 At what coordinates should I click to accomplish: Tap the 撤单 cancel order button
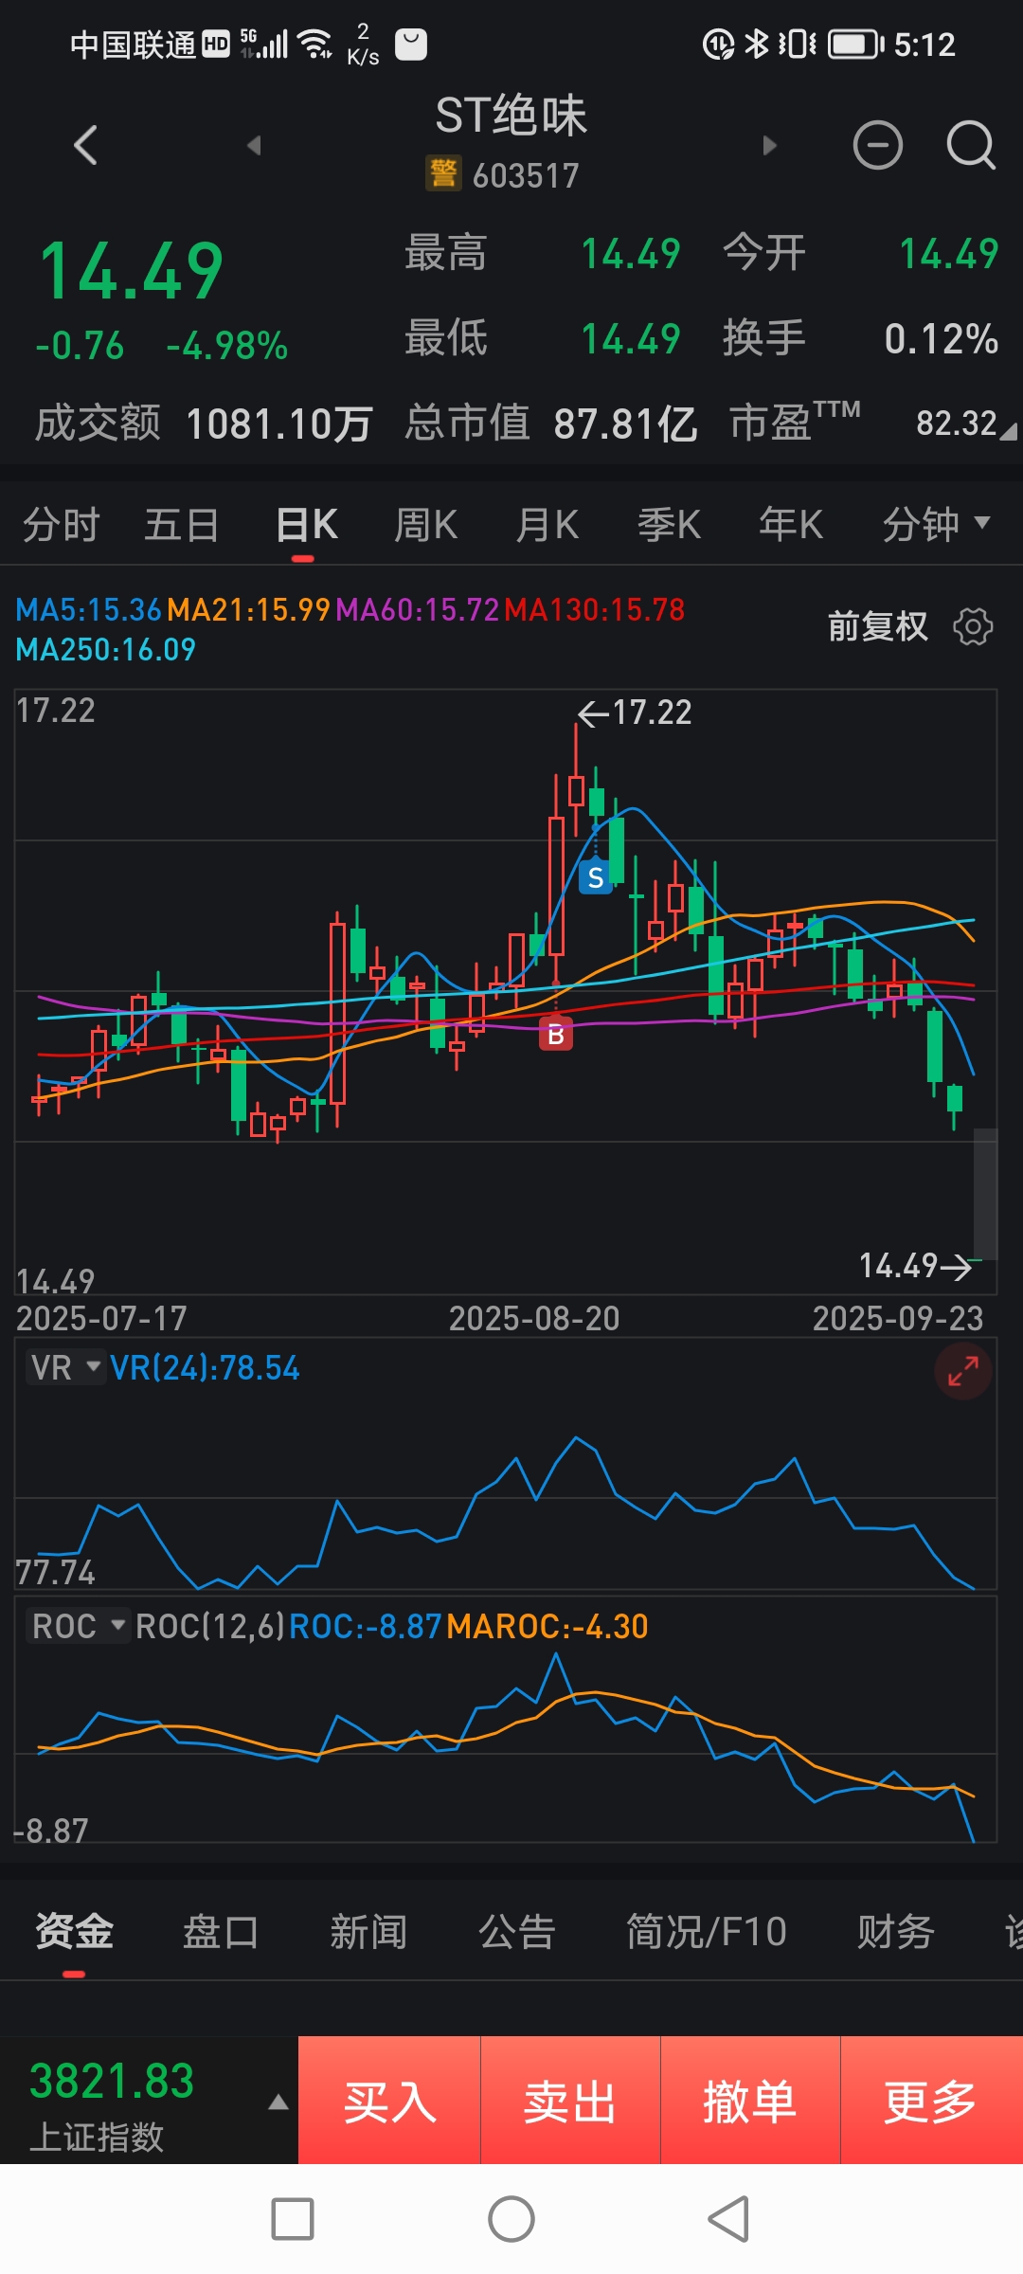750,2100
